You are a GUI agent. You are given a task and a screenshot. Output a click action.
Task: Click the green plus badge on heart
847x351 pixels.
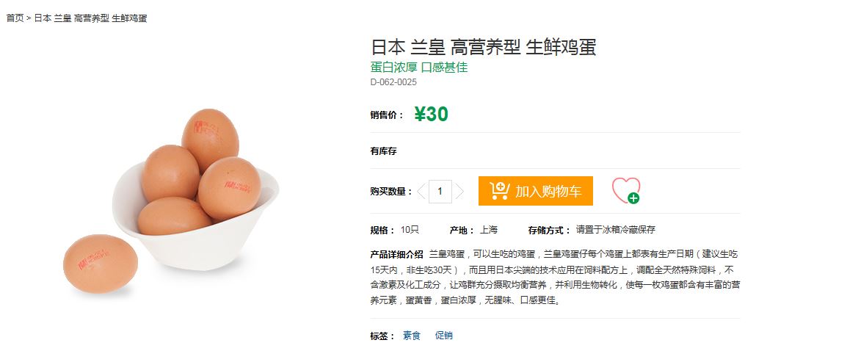633,198
